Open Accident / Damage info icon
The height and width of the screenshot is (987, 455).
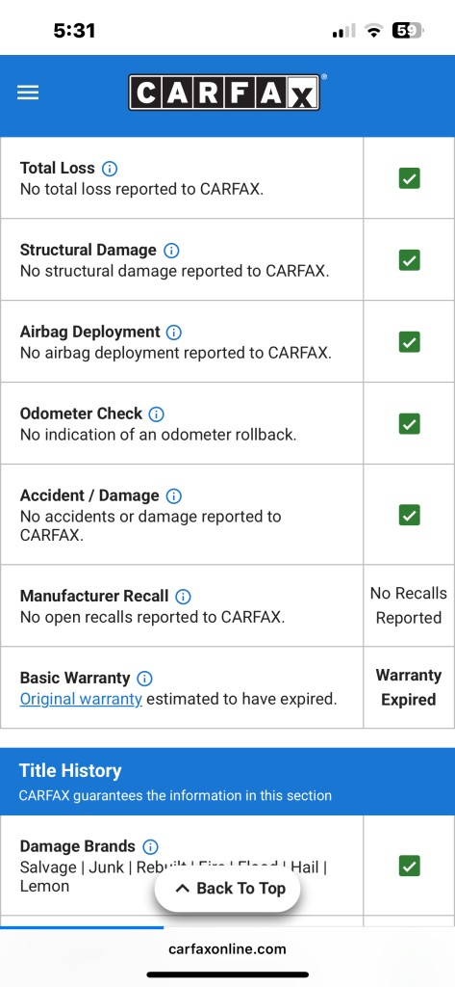[x=173, y=496]
